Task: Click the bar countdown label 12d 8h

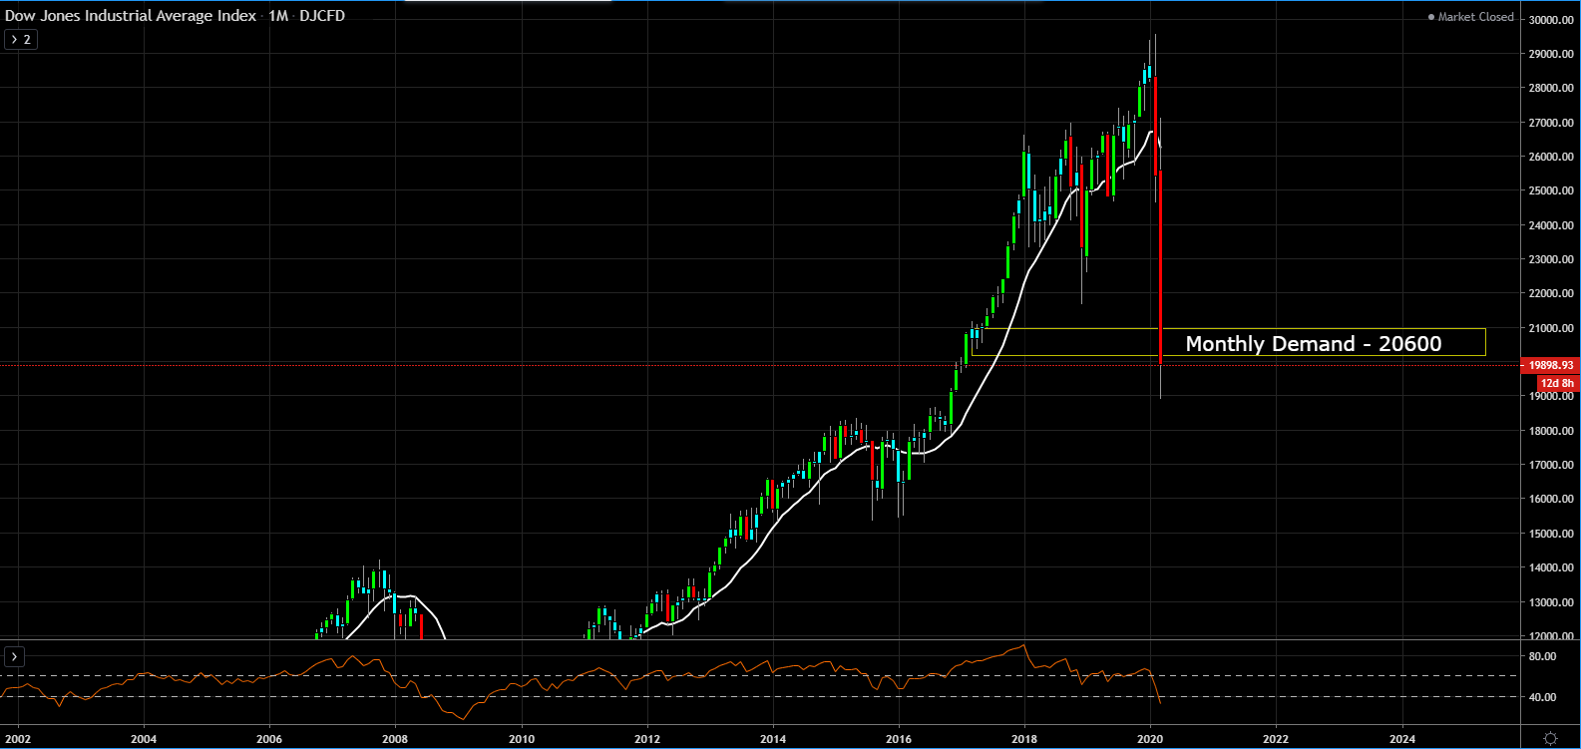Action: click(1557, 383)
